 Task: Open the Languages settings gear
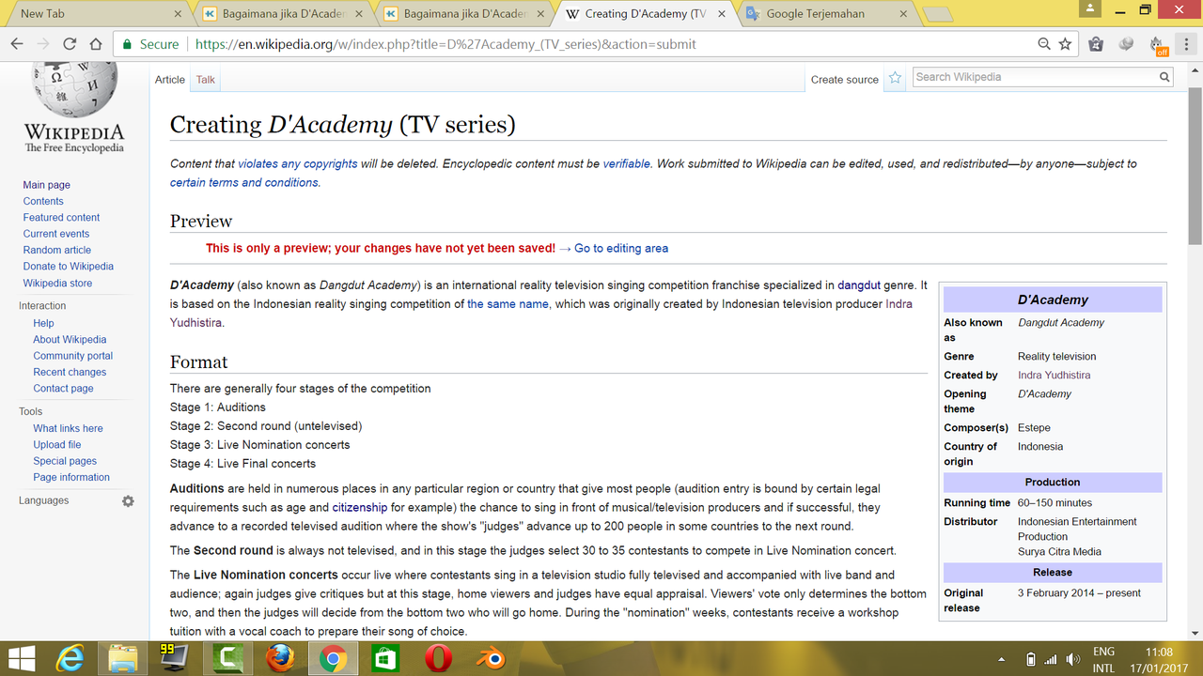click(x=128, y=501)
